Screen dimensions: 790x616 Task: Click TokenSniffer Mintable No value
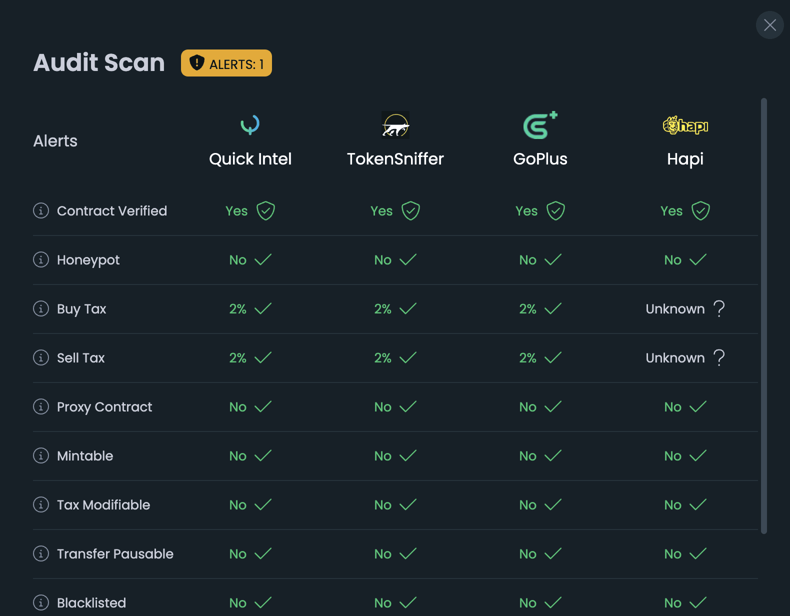point(383,456)
